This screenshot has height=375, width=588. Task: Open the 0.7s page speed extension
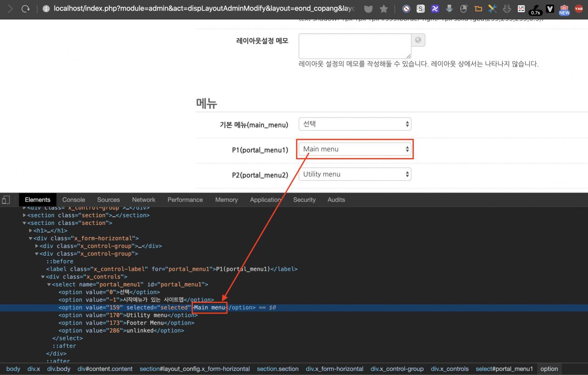(535, 9)
